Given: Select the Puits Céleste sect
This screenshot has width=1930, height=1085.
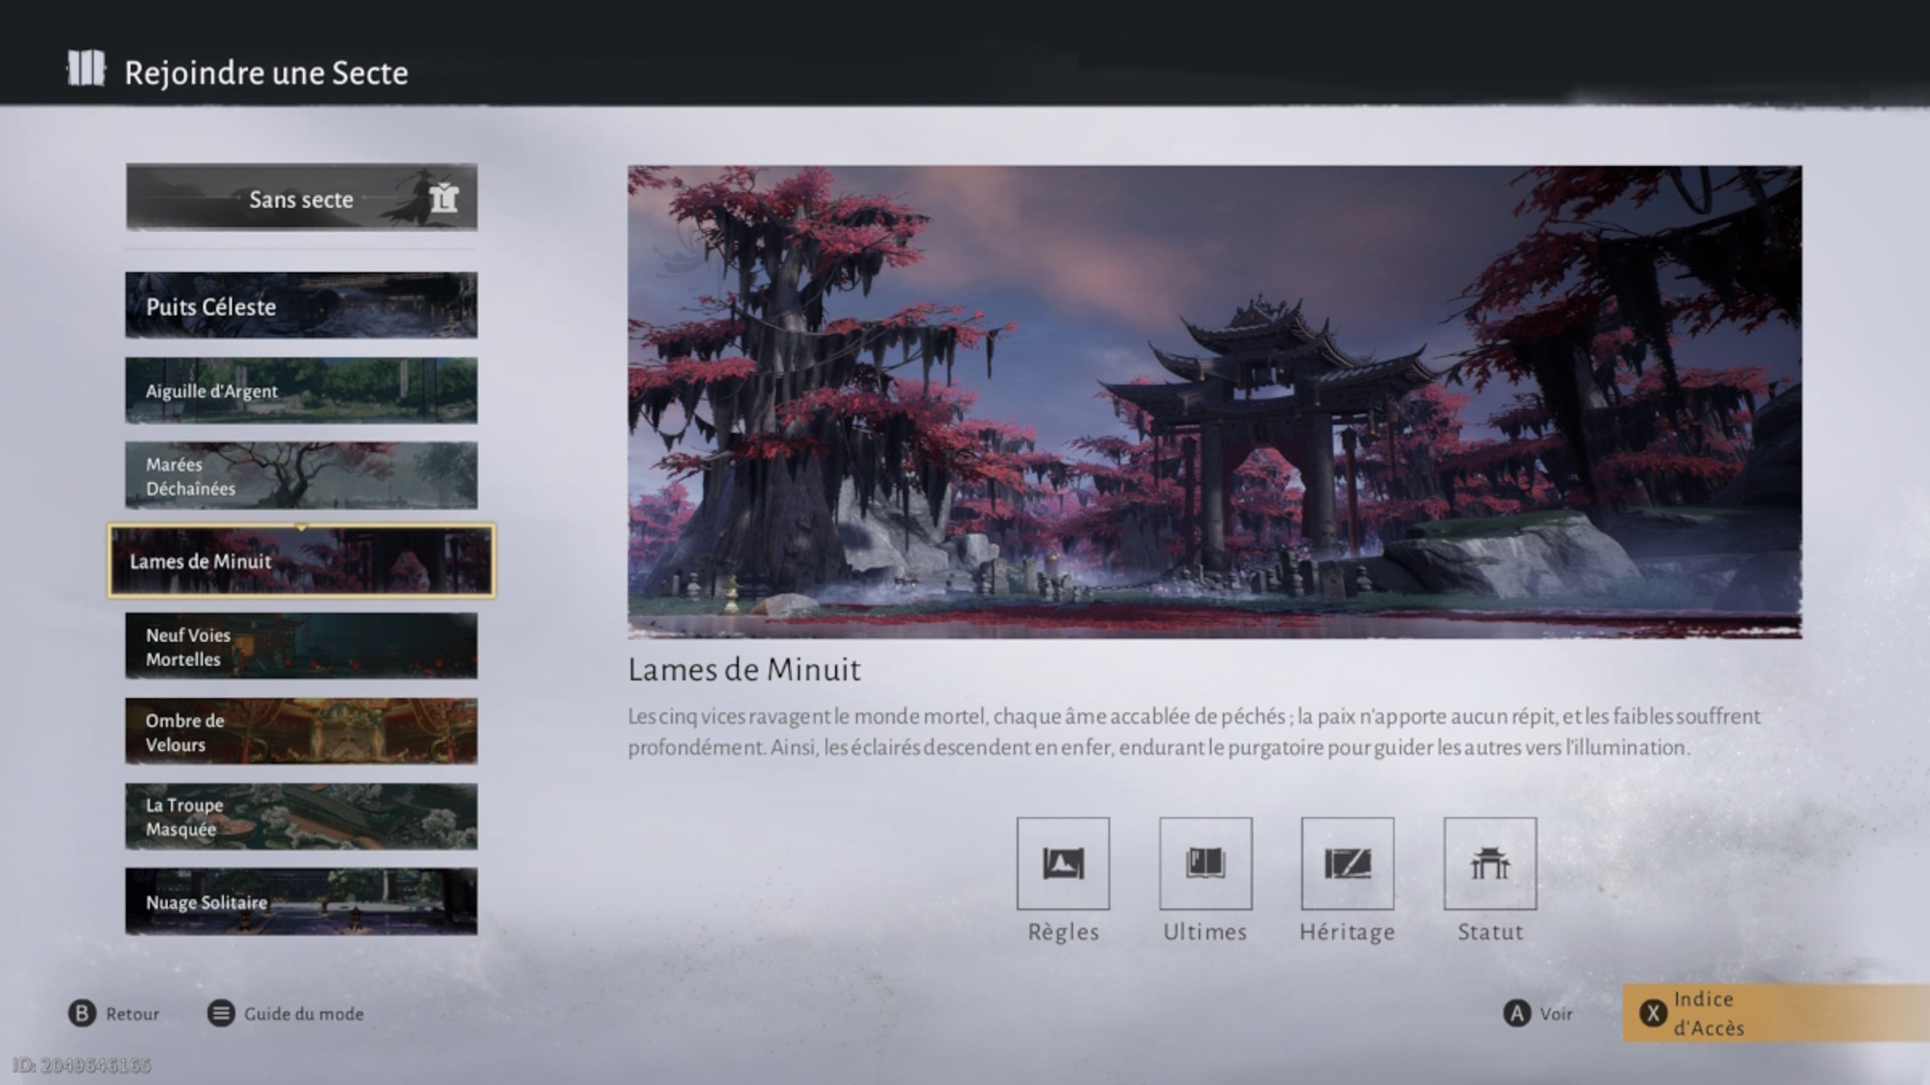Looking at the screenshot, I should [301, 305].
